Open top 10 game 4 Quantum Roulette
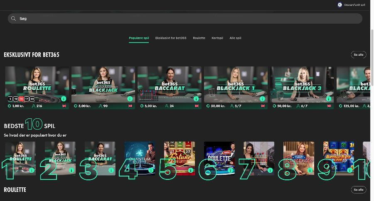This screenshot has width=374, height=201. click(x=140, y=158)
